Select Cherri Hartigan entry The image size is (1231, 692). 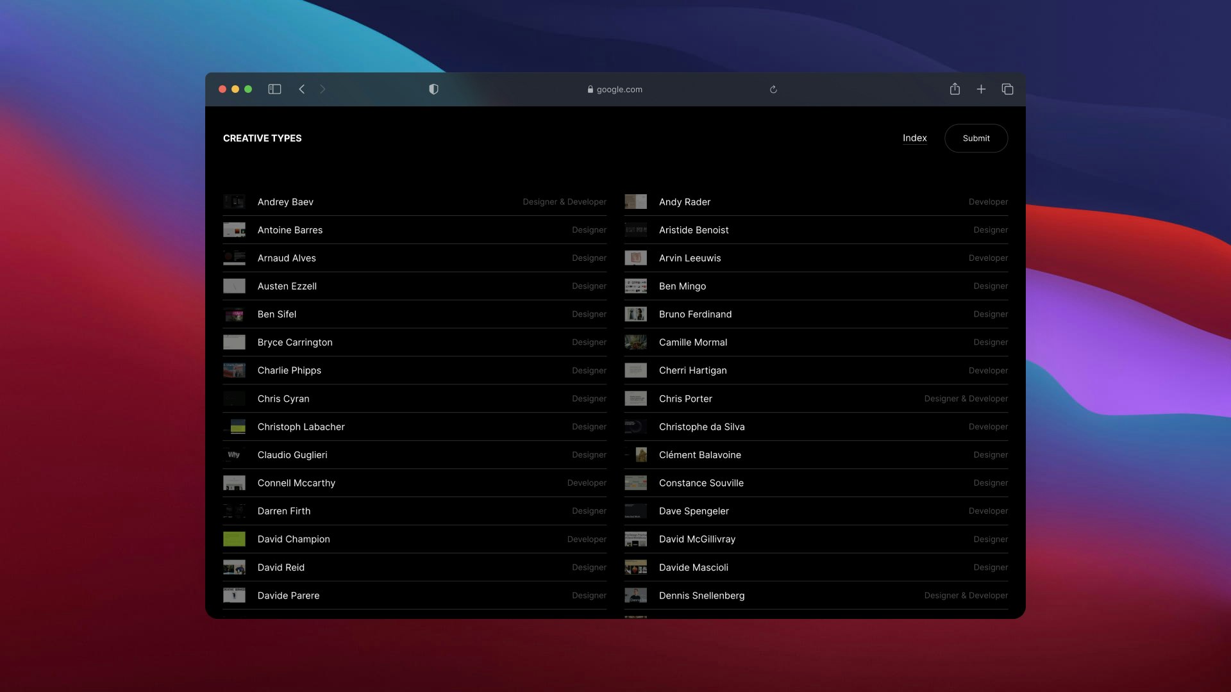click(816, 370)
